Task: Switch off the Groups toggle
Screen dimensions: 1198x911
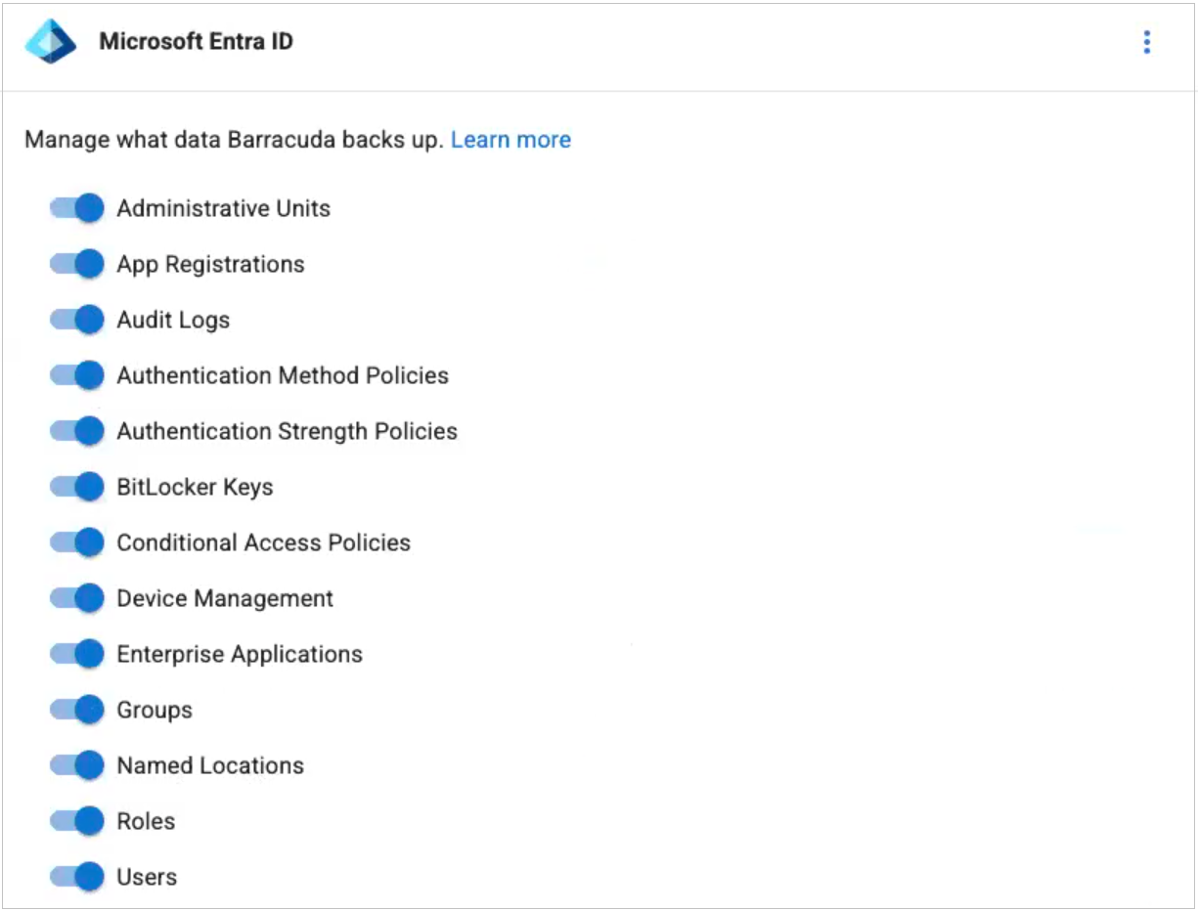Action: (77, 710)
